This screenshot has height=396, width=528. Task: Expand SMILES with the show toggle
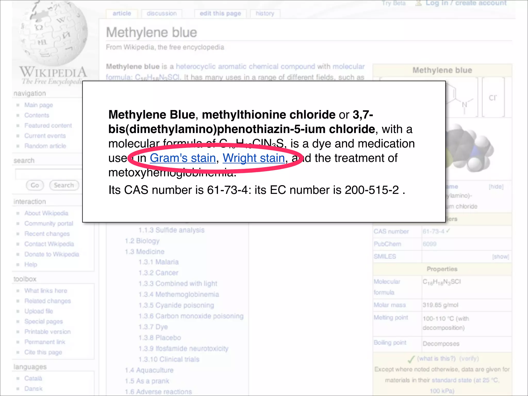pyautogui.click(x=500, y=257)
